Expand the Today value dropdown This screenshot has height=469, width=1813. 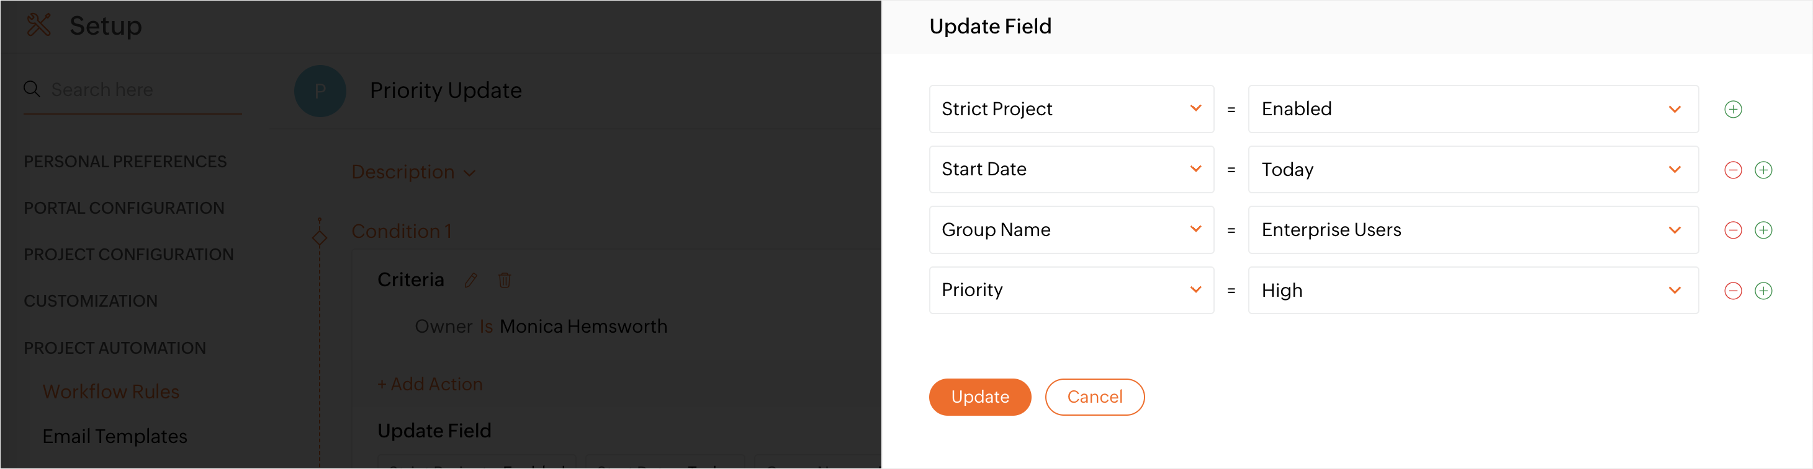click(1472, 170)
